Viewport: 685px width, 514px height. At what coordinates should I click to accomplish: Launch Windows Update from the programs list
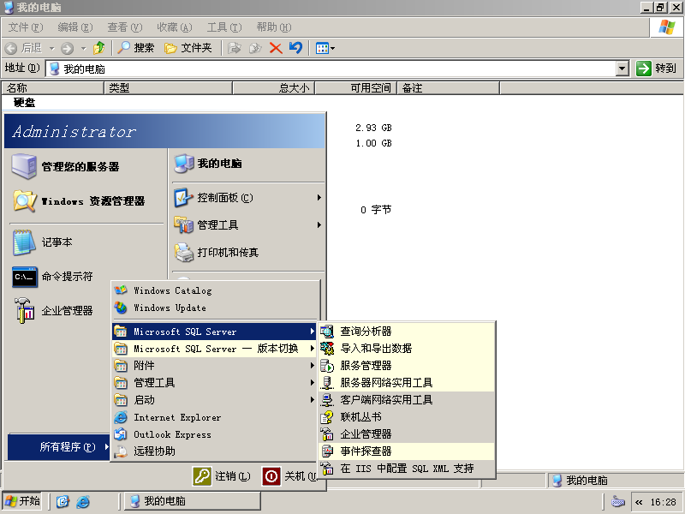215,308
